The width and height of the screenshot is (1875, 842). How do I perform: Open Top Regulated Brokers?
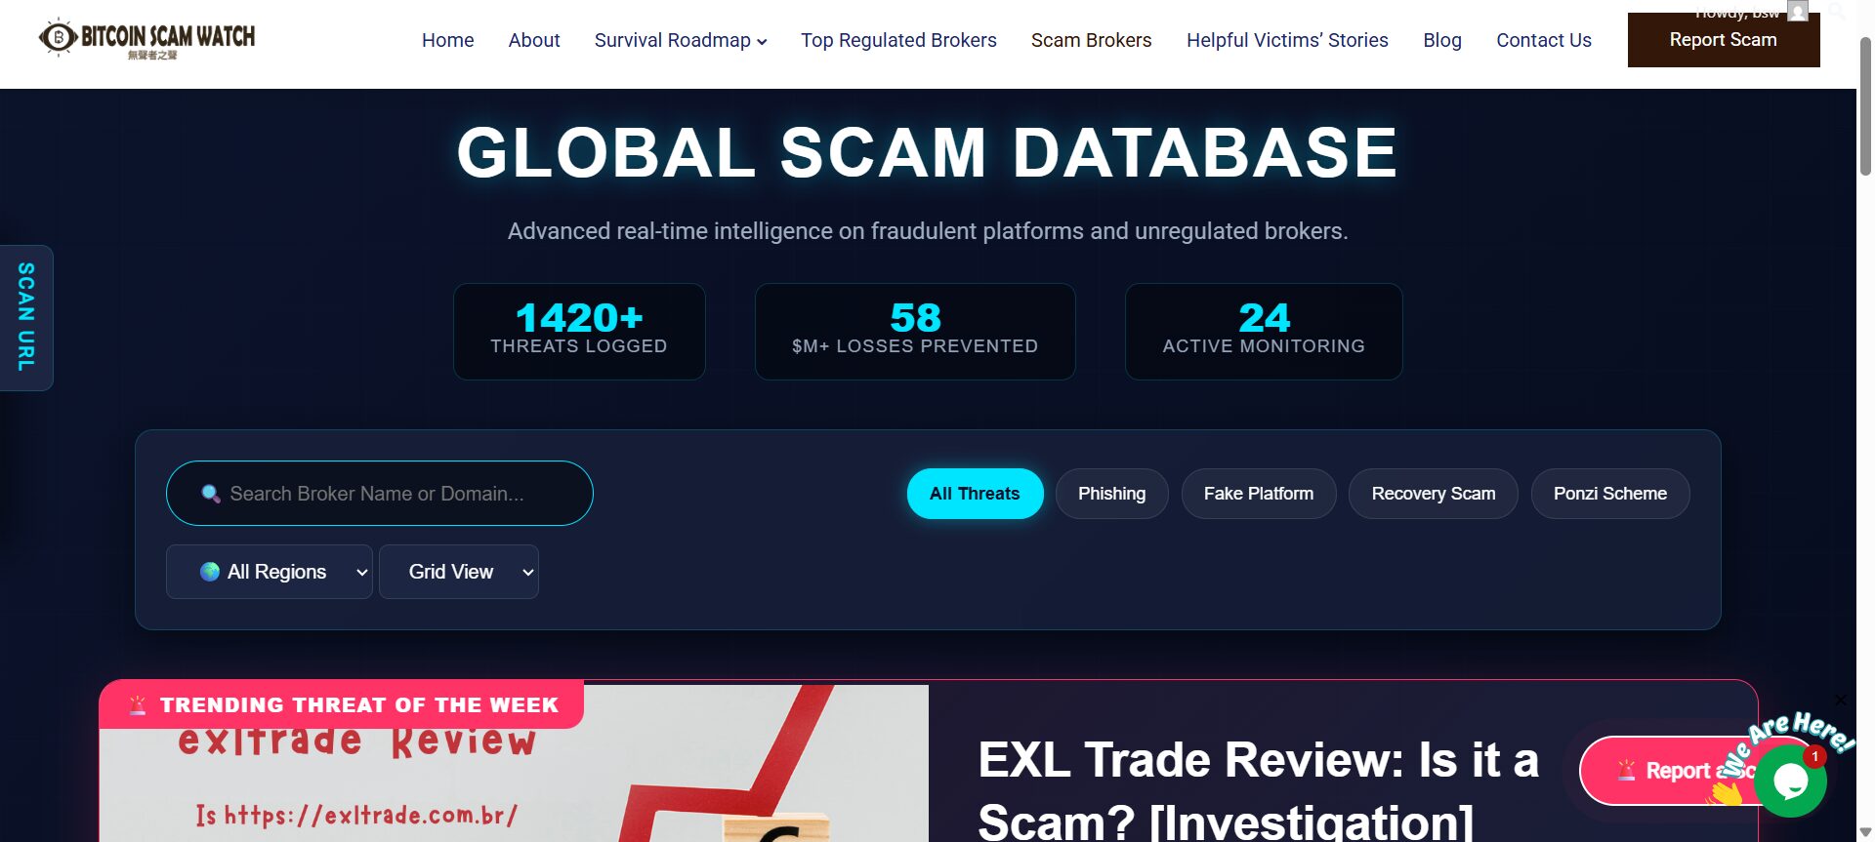click(898, 40)
